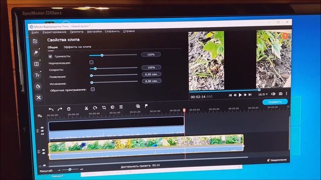Redo the last undone action
The height and width of the screenshot is (180, 321).
click(60, 109)
